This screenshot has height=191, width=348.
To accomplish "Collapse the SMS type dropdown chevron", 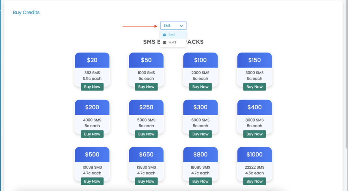I will click(181, 26).
